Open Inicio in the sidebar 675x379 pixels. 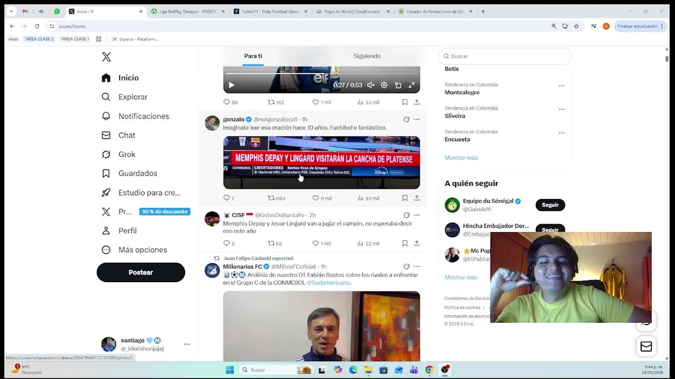click(120, 78)
